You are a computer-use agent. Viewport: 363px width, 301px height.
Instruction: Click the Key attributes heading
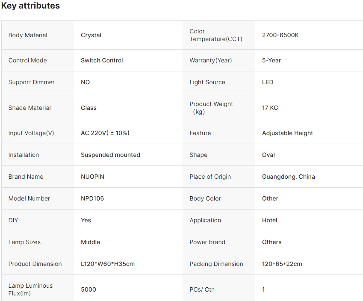point(30,6)
